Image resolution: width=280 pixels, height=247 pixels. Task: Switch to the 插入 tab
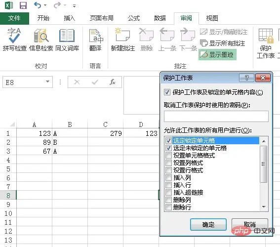(x=70, y=18)
